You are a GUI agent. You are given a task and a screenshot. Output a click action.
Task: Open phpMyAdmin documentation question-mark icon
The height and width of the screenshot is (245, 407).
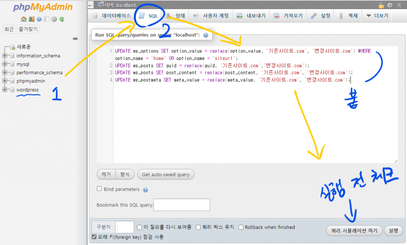coord(39,19)
